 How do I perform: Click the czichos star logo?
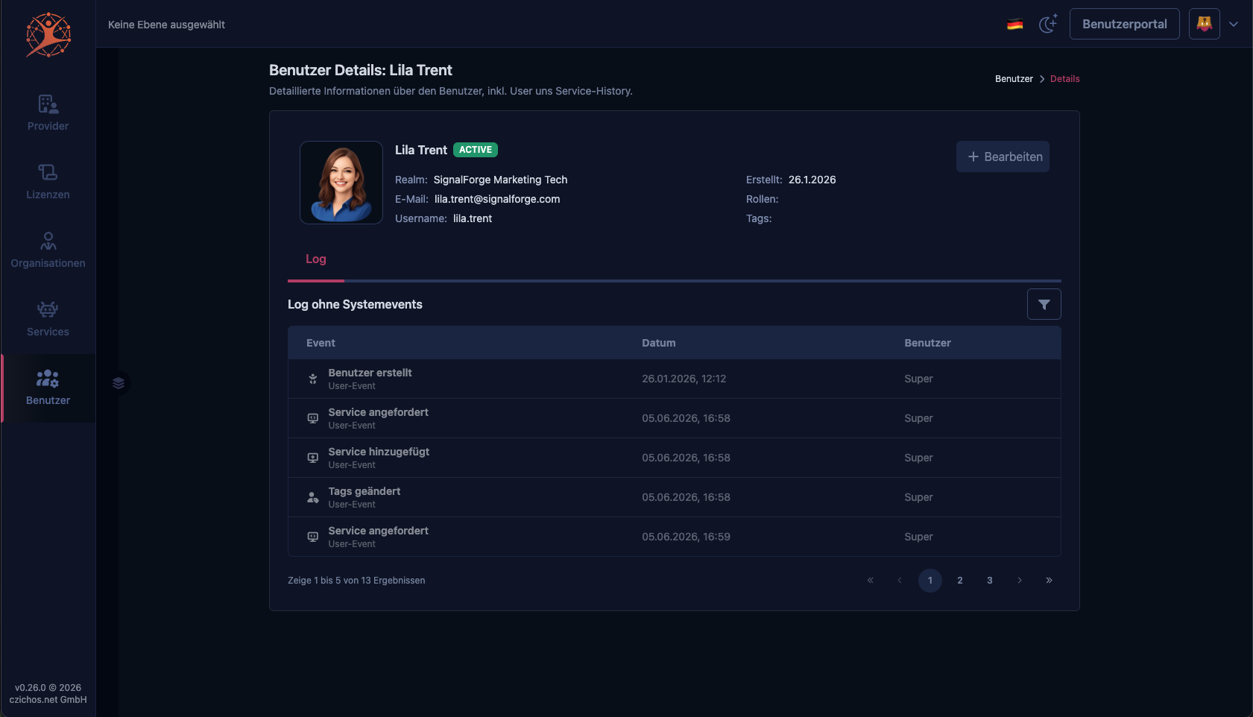point(48,34)
